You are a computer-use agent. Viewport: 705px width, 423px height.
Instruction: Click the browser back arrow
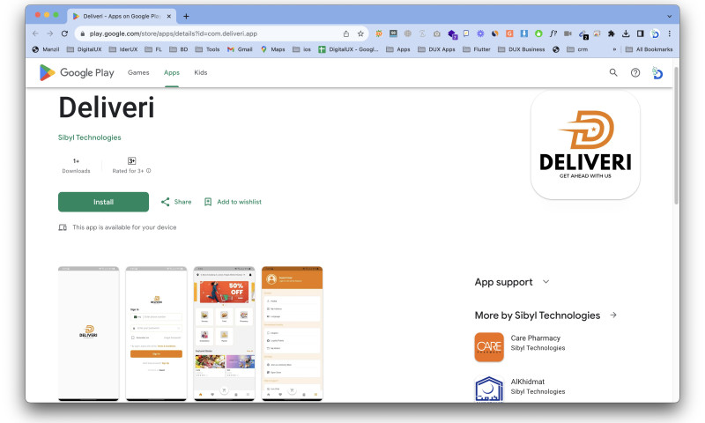(35, 33)
